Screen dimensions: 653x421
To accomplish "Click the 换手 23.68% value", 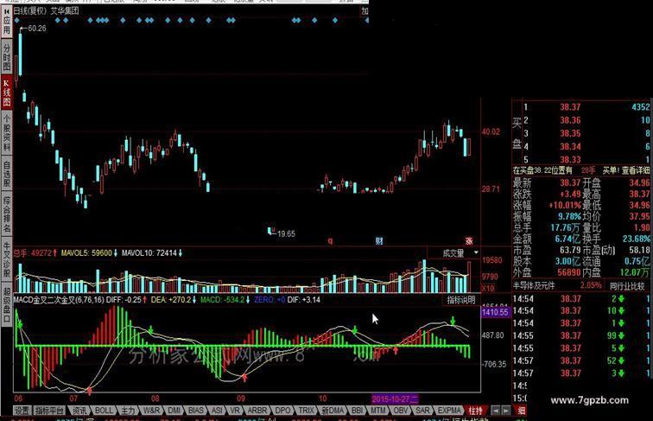I will click(x=637, y=239).
